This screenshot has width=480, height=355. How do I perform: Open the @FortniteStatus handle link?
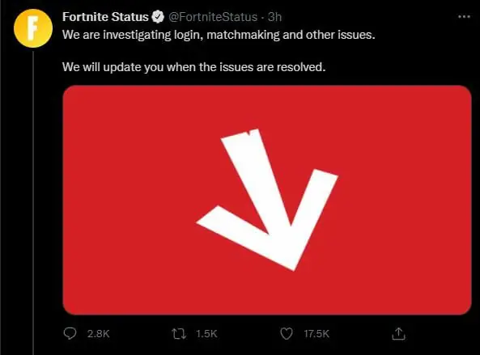click(x=213, y=17)
